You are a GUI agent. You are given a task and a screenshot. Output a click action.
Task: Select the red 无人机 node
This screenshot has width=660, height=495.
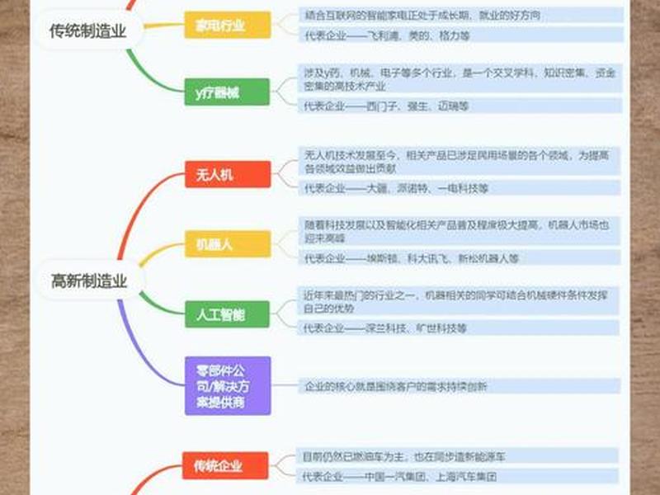(x=228, y=174)
